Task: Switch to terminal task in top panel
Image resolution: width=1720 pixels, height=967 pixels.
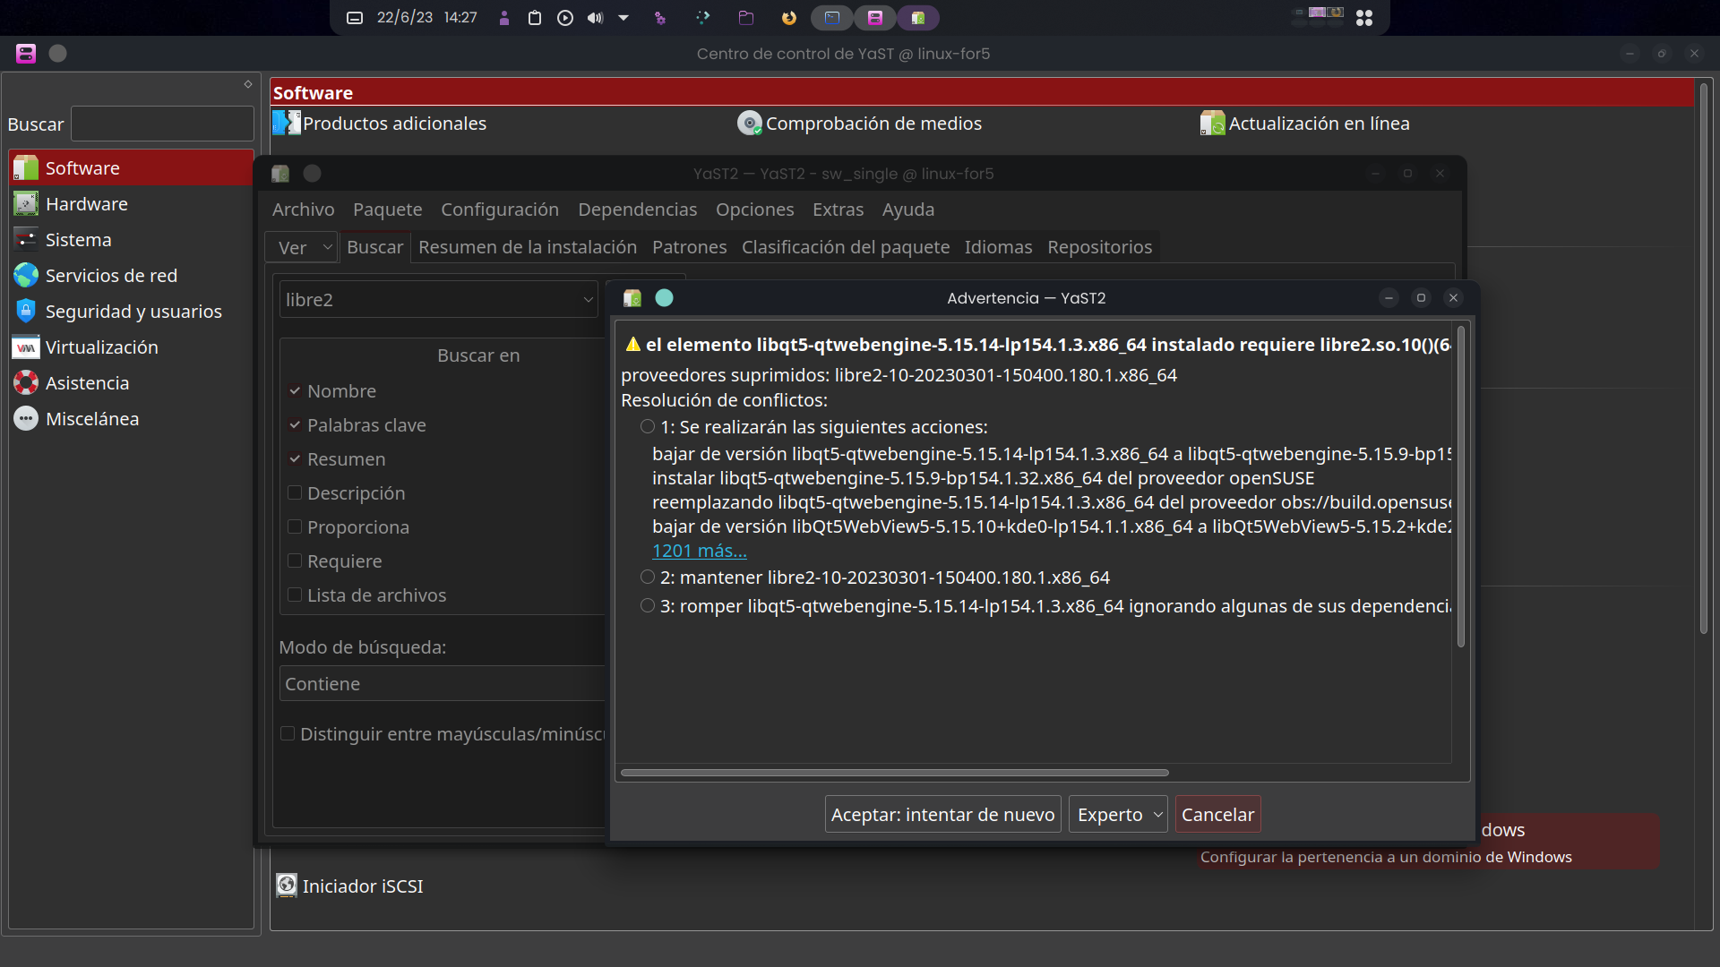Action: (x=832, y=18)
